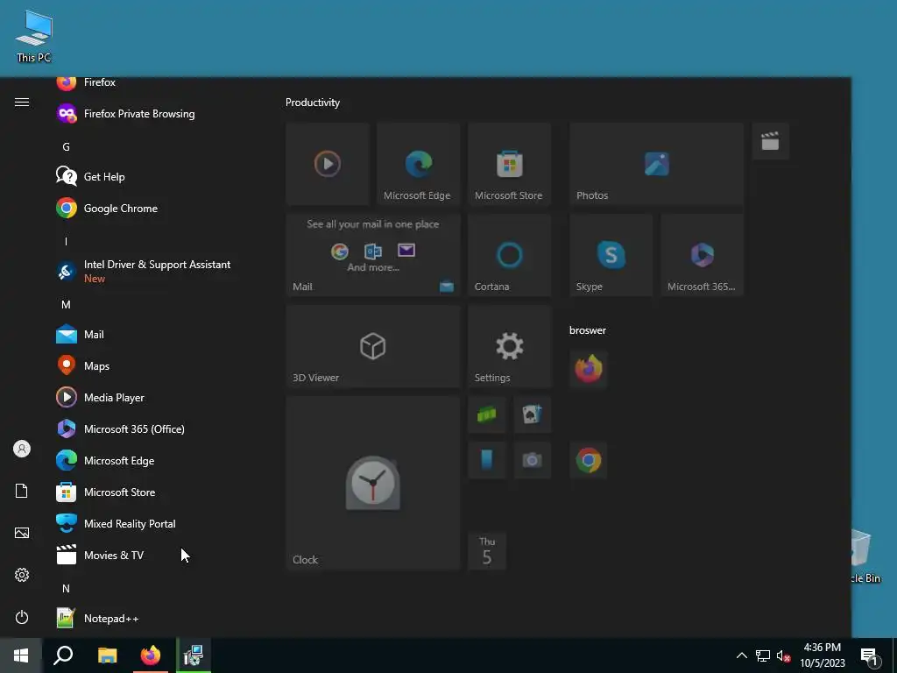The width and height of the screenshot is (897, 673).
Task: Open the Microsoft Edge tile
Action: pos(418,164)
